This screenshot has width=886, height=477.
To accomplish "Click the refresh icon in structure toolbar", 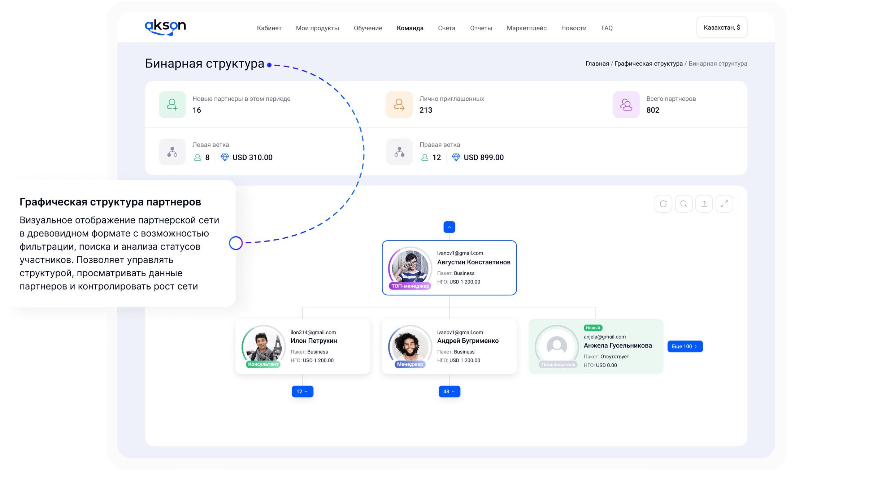I will 663,204.
